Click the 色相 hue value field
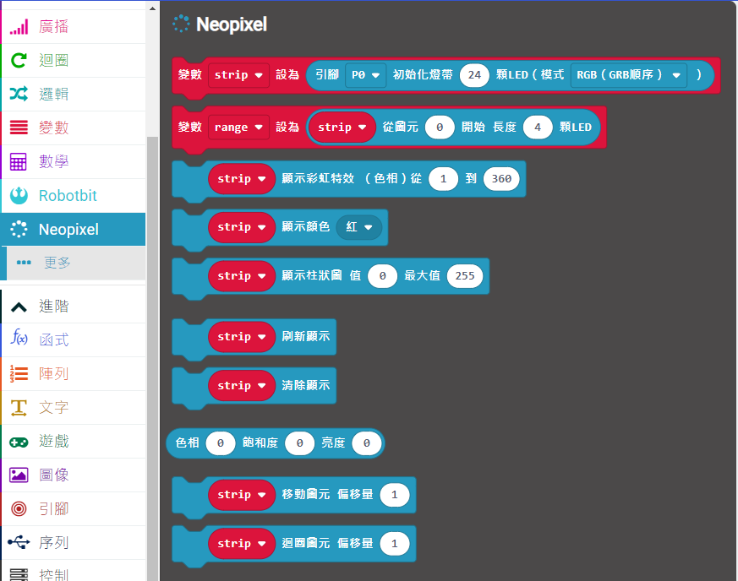The image size is (738, 581). coord(221,443)
